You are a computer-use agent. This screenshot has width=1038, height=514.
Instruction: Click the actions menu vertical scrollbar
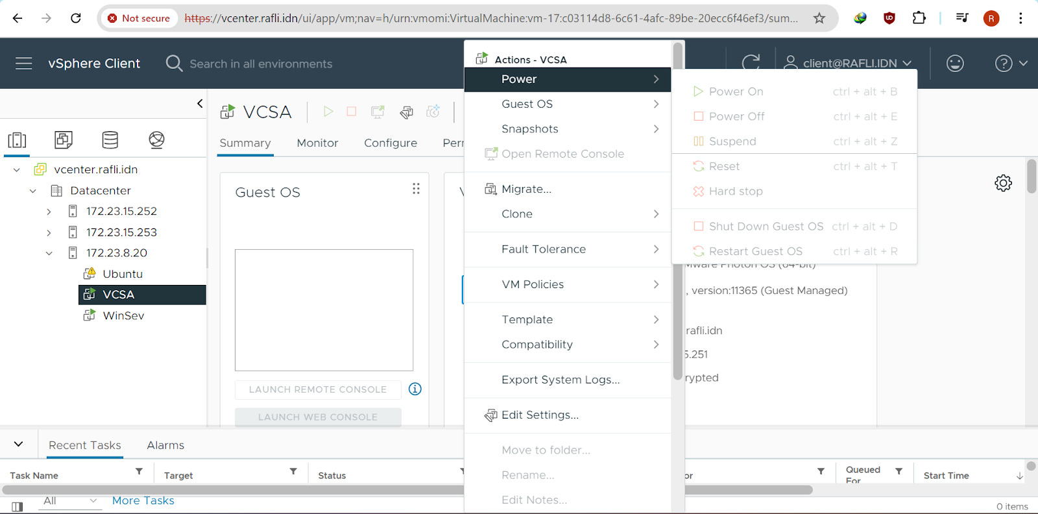pyautogui.click(x=677, y=211)
